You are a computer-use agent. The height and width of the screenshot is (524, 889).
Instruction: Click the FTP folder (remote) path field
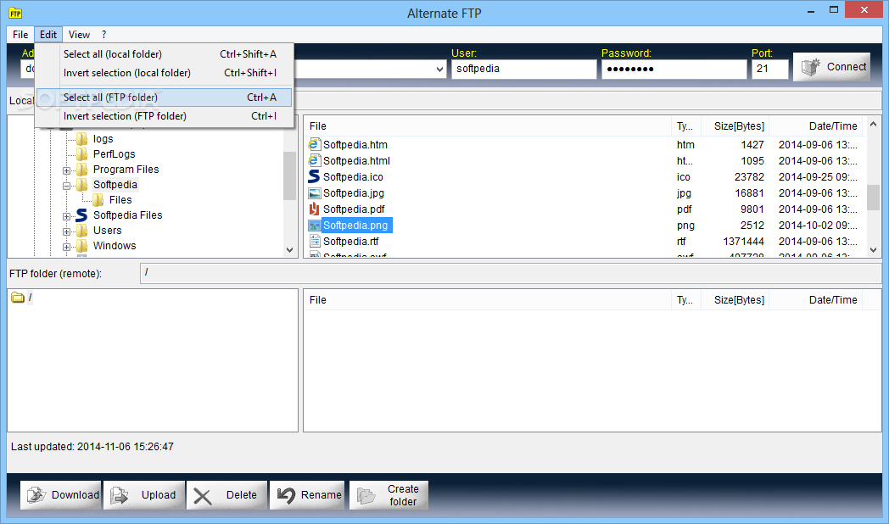(x=511, y=274)
